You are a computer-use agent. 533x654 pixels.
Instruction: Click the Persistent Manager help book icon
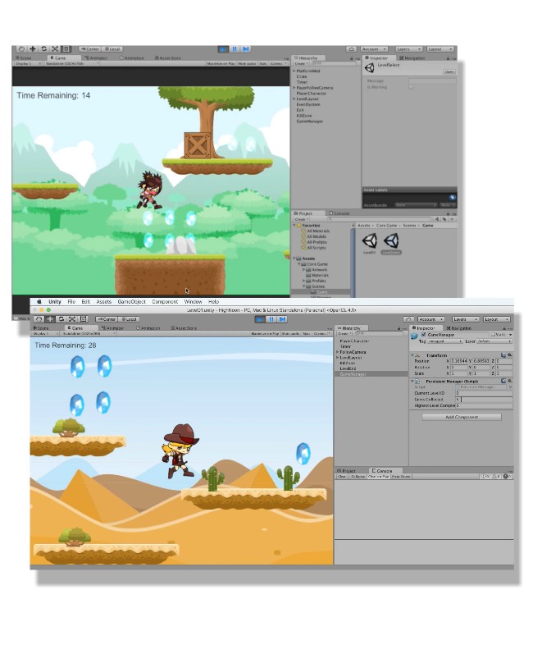(503, 382)
